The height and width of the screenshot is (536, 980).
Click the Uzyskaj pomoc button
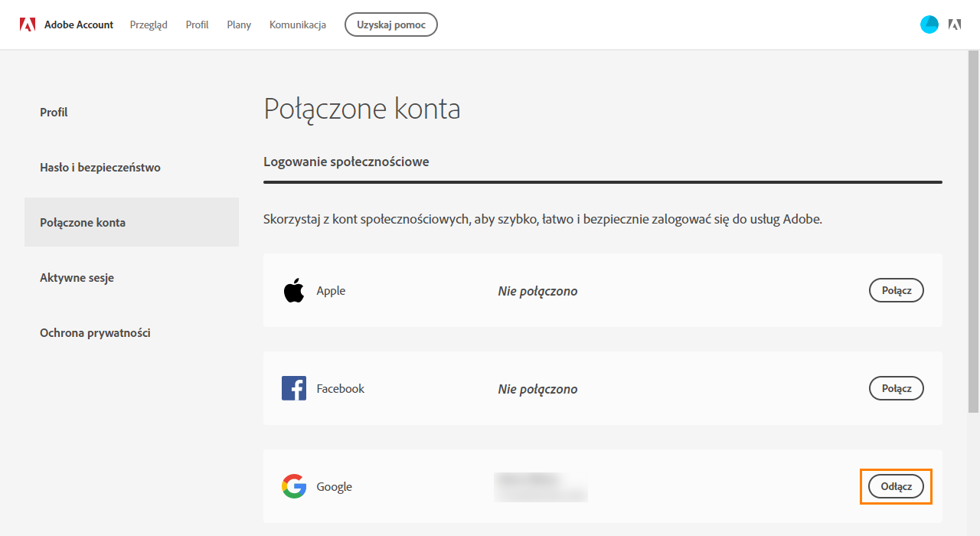coord(390,24)
